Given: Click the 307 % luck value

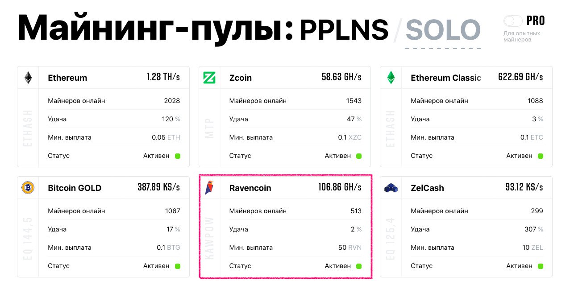Looking at the screenshot, I should (534, 229).
